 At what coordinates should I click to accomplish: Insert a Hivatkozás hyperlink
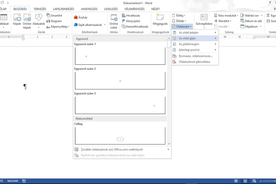coord(131,15)
